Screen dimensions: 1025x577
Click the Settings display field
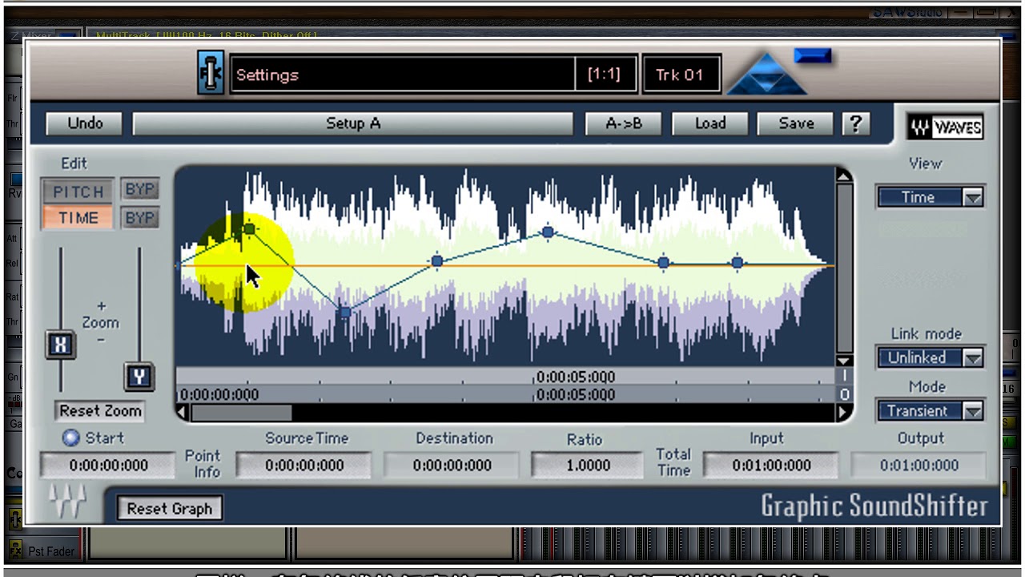402,75
